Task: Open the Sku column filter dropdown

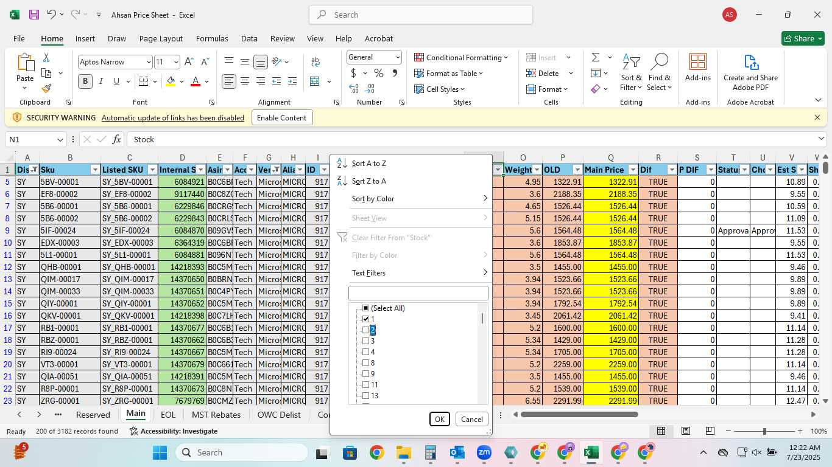Action: 95,170
